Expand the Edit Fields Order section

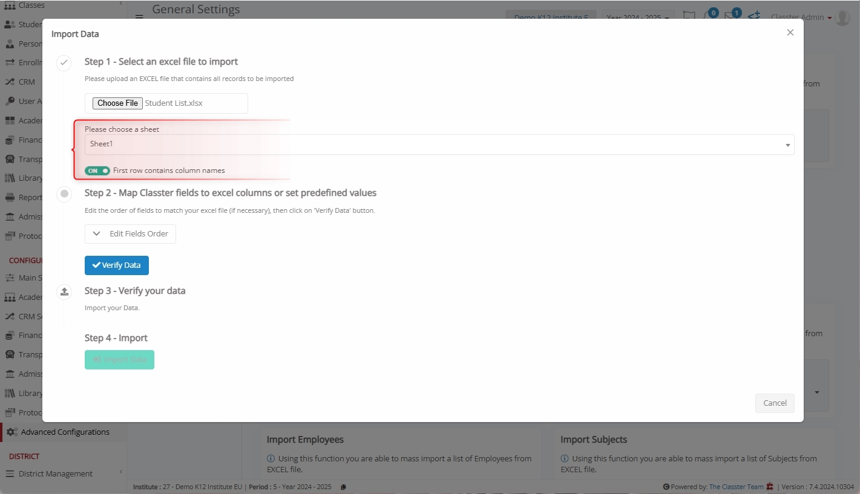tap(130, 234)
